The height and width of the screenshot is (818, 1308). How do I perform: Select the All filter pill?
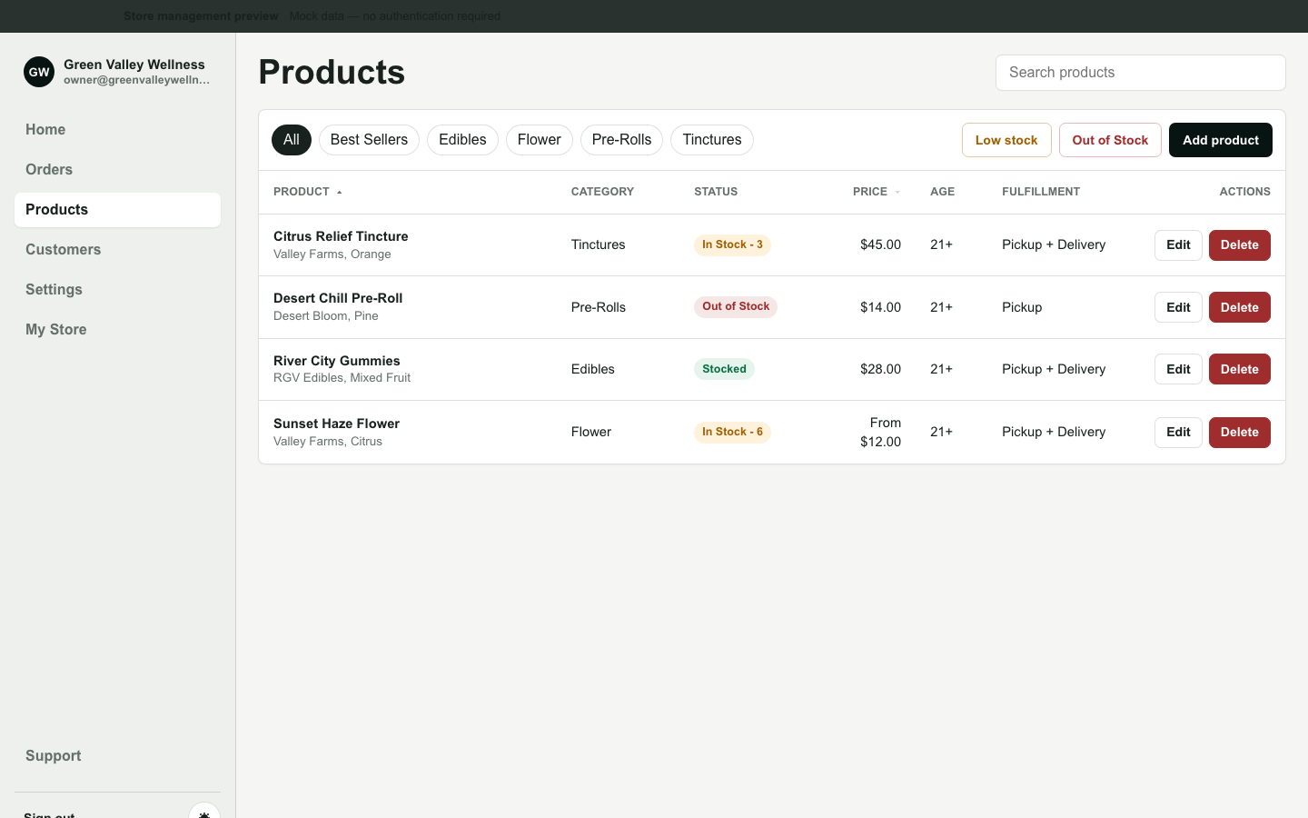(292, 140)
